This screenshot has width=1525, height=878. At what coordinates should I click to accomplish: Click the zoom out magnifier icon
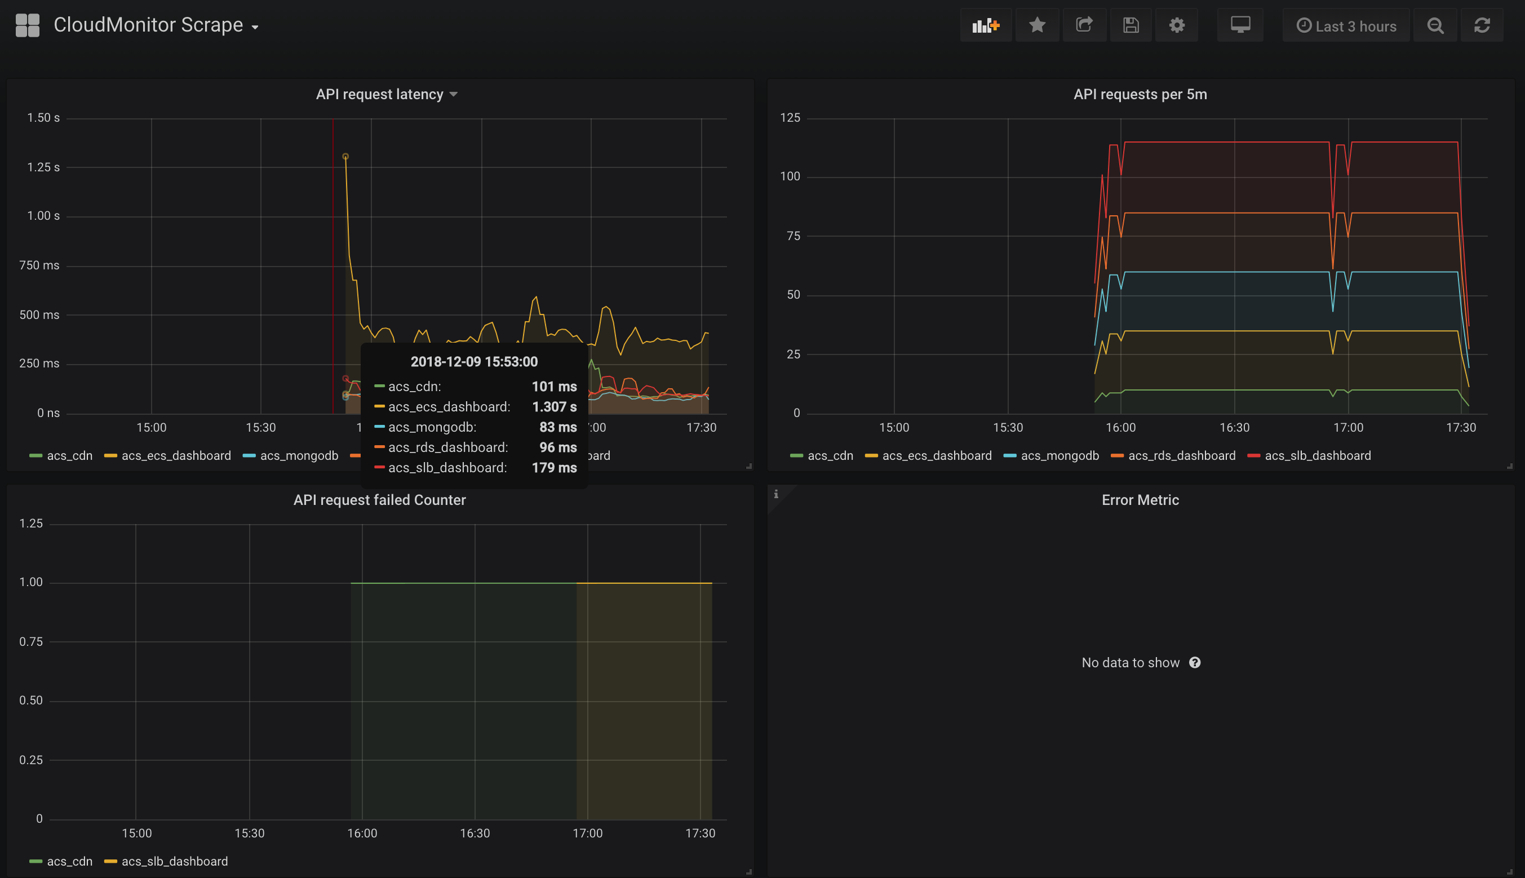[1435, 26]
